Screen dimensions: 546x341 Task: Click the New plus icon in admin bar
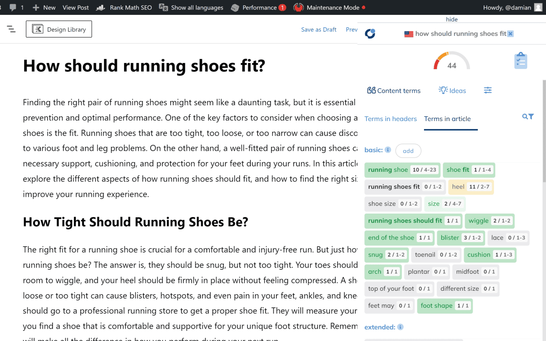click(x=36, y=7)
